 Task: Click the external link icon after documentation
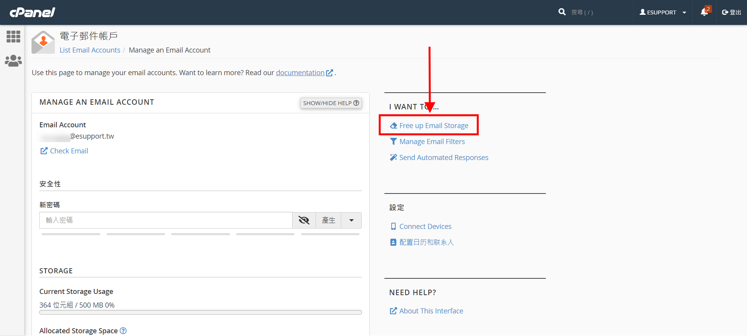pyautogui.click(x=330, y=73)
